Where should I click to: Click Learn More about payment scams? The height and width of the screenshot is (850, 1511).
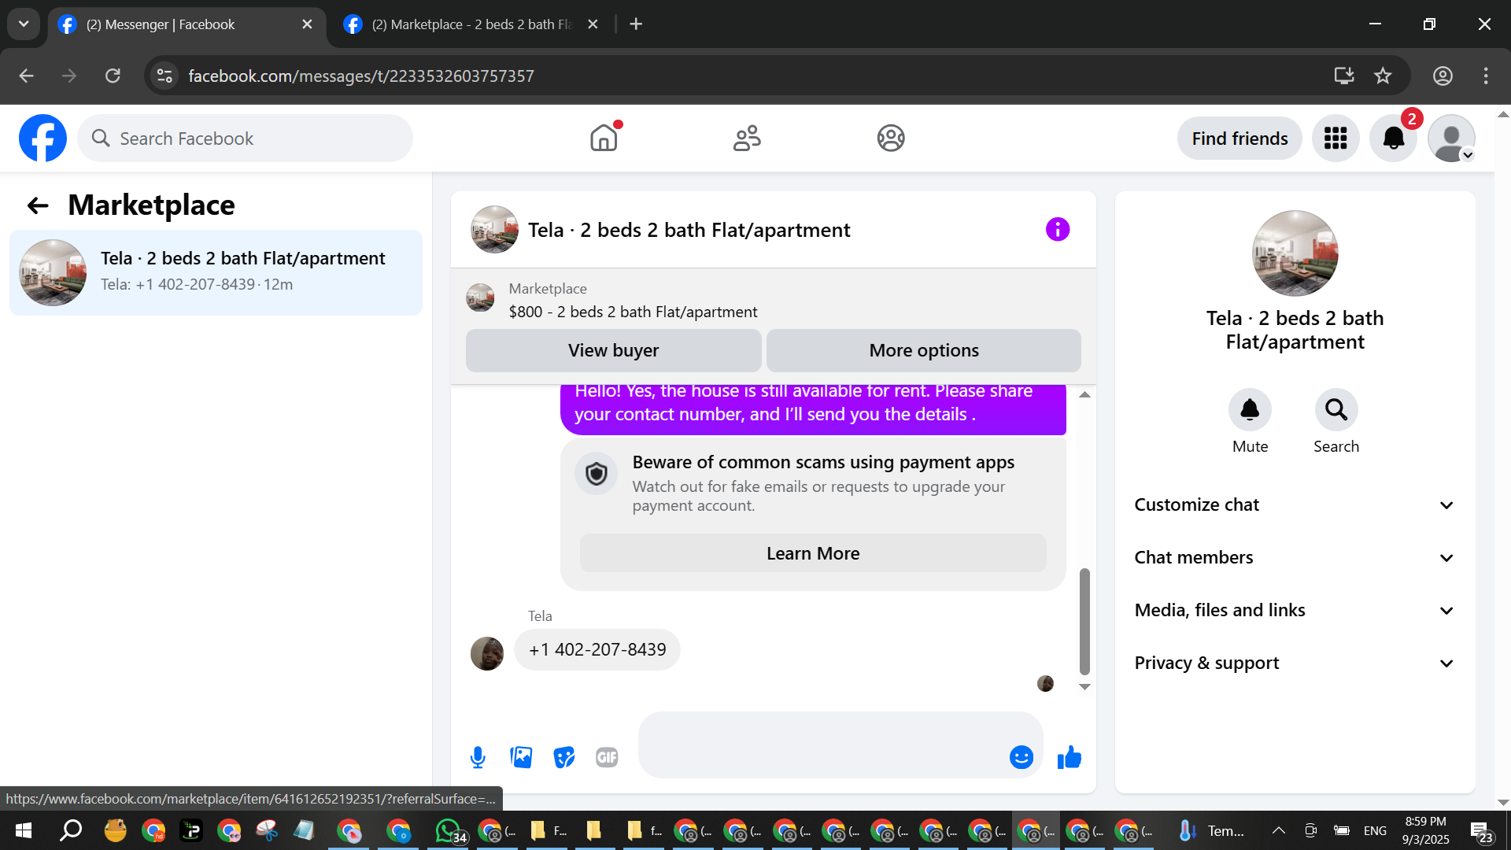pyautogui.click(x=813, y=553)
